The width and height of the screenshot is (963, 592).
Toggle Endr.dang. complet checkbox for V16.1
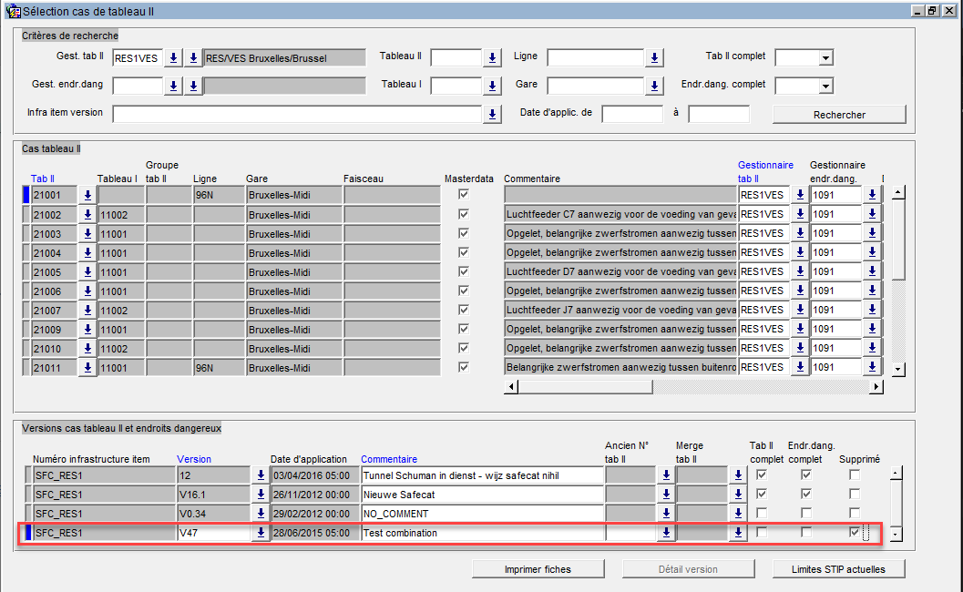click(x=806, y=494)
